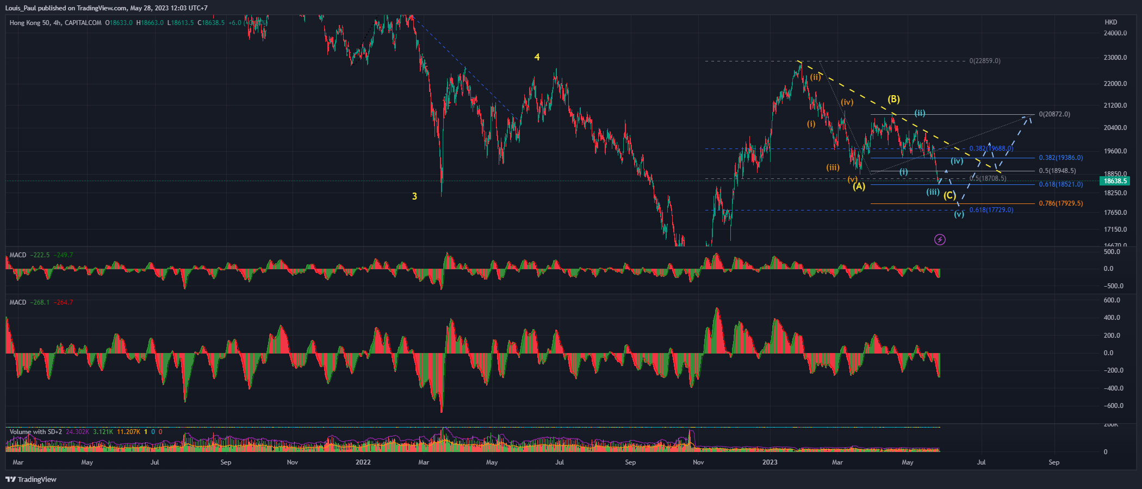Click the 21200.0 price axis label
Viewport: 1142px width, 489px height.
[x=1115, y=106]
